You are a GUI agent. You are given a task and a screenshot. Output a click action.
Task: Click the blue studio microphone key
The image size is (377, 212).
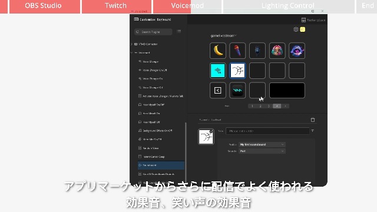coord(257,51)
